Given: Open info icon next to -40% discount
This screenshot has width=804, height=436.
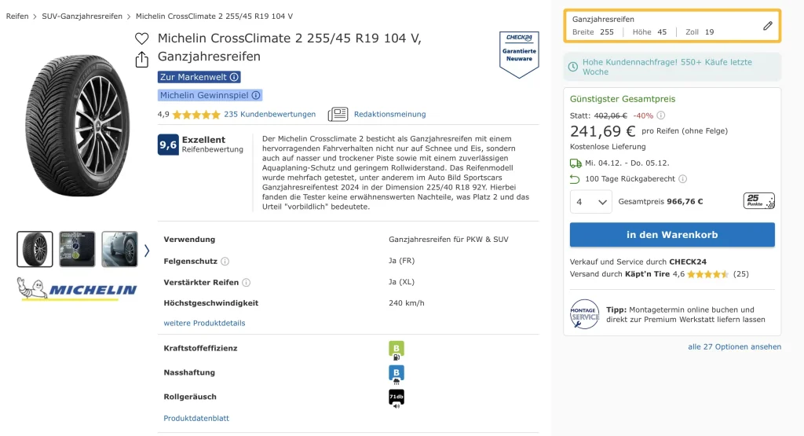Looking at the screenshot, I should coord(661,115).
